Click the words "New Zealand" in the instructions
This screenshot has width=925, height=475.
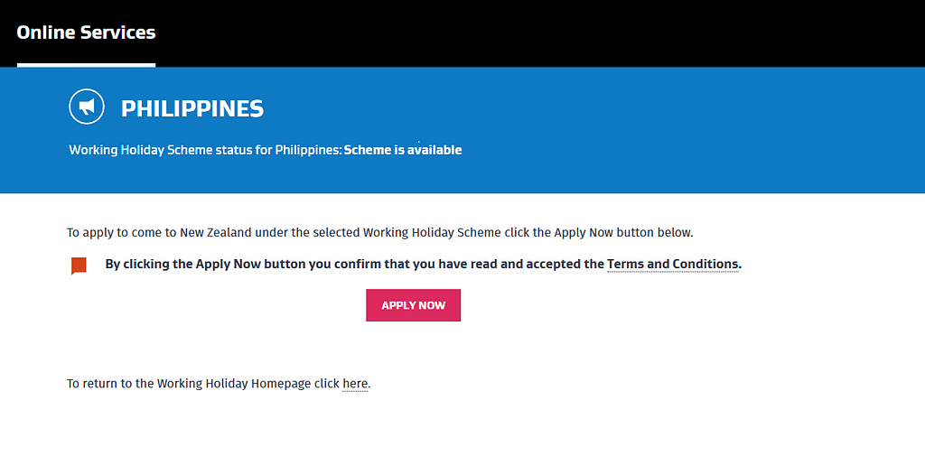215,232
